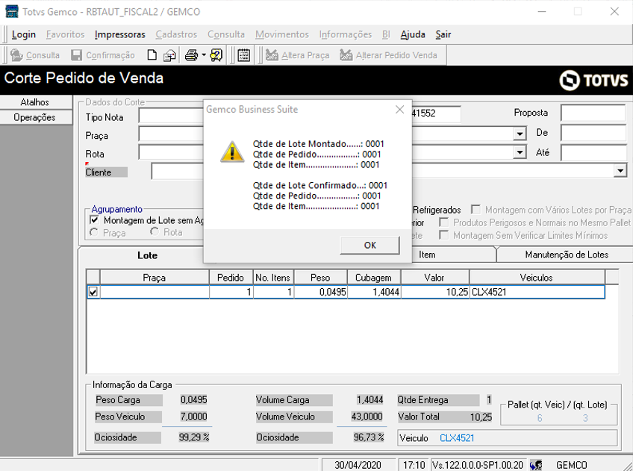Click the TOTVS logo in header

(x=593, y=80)
